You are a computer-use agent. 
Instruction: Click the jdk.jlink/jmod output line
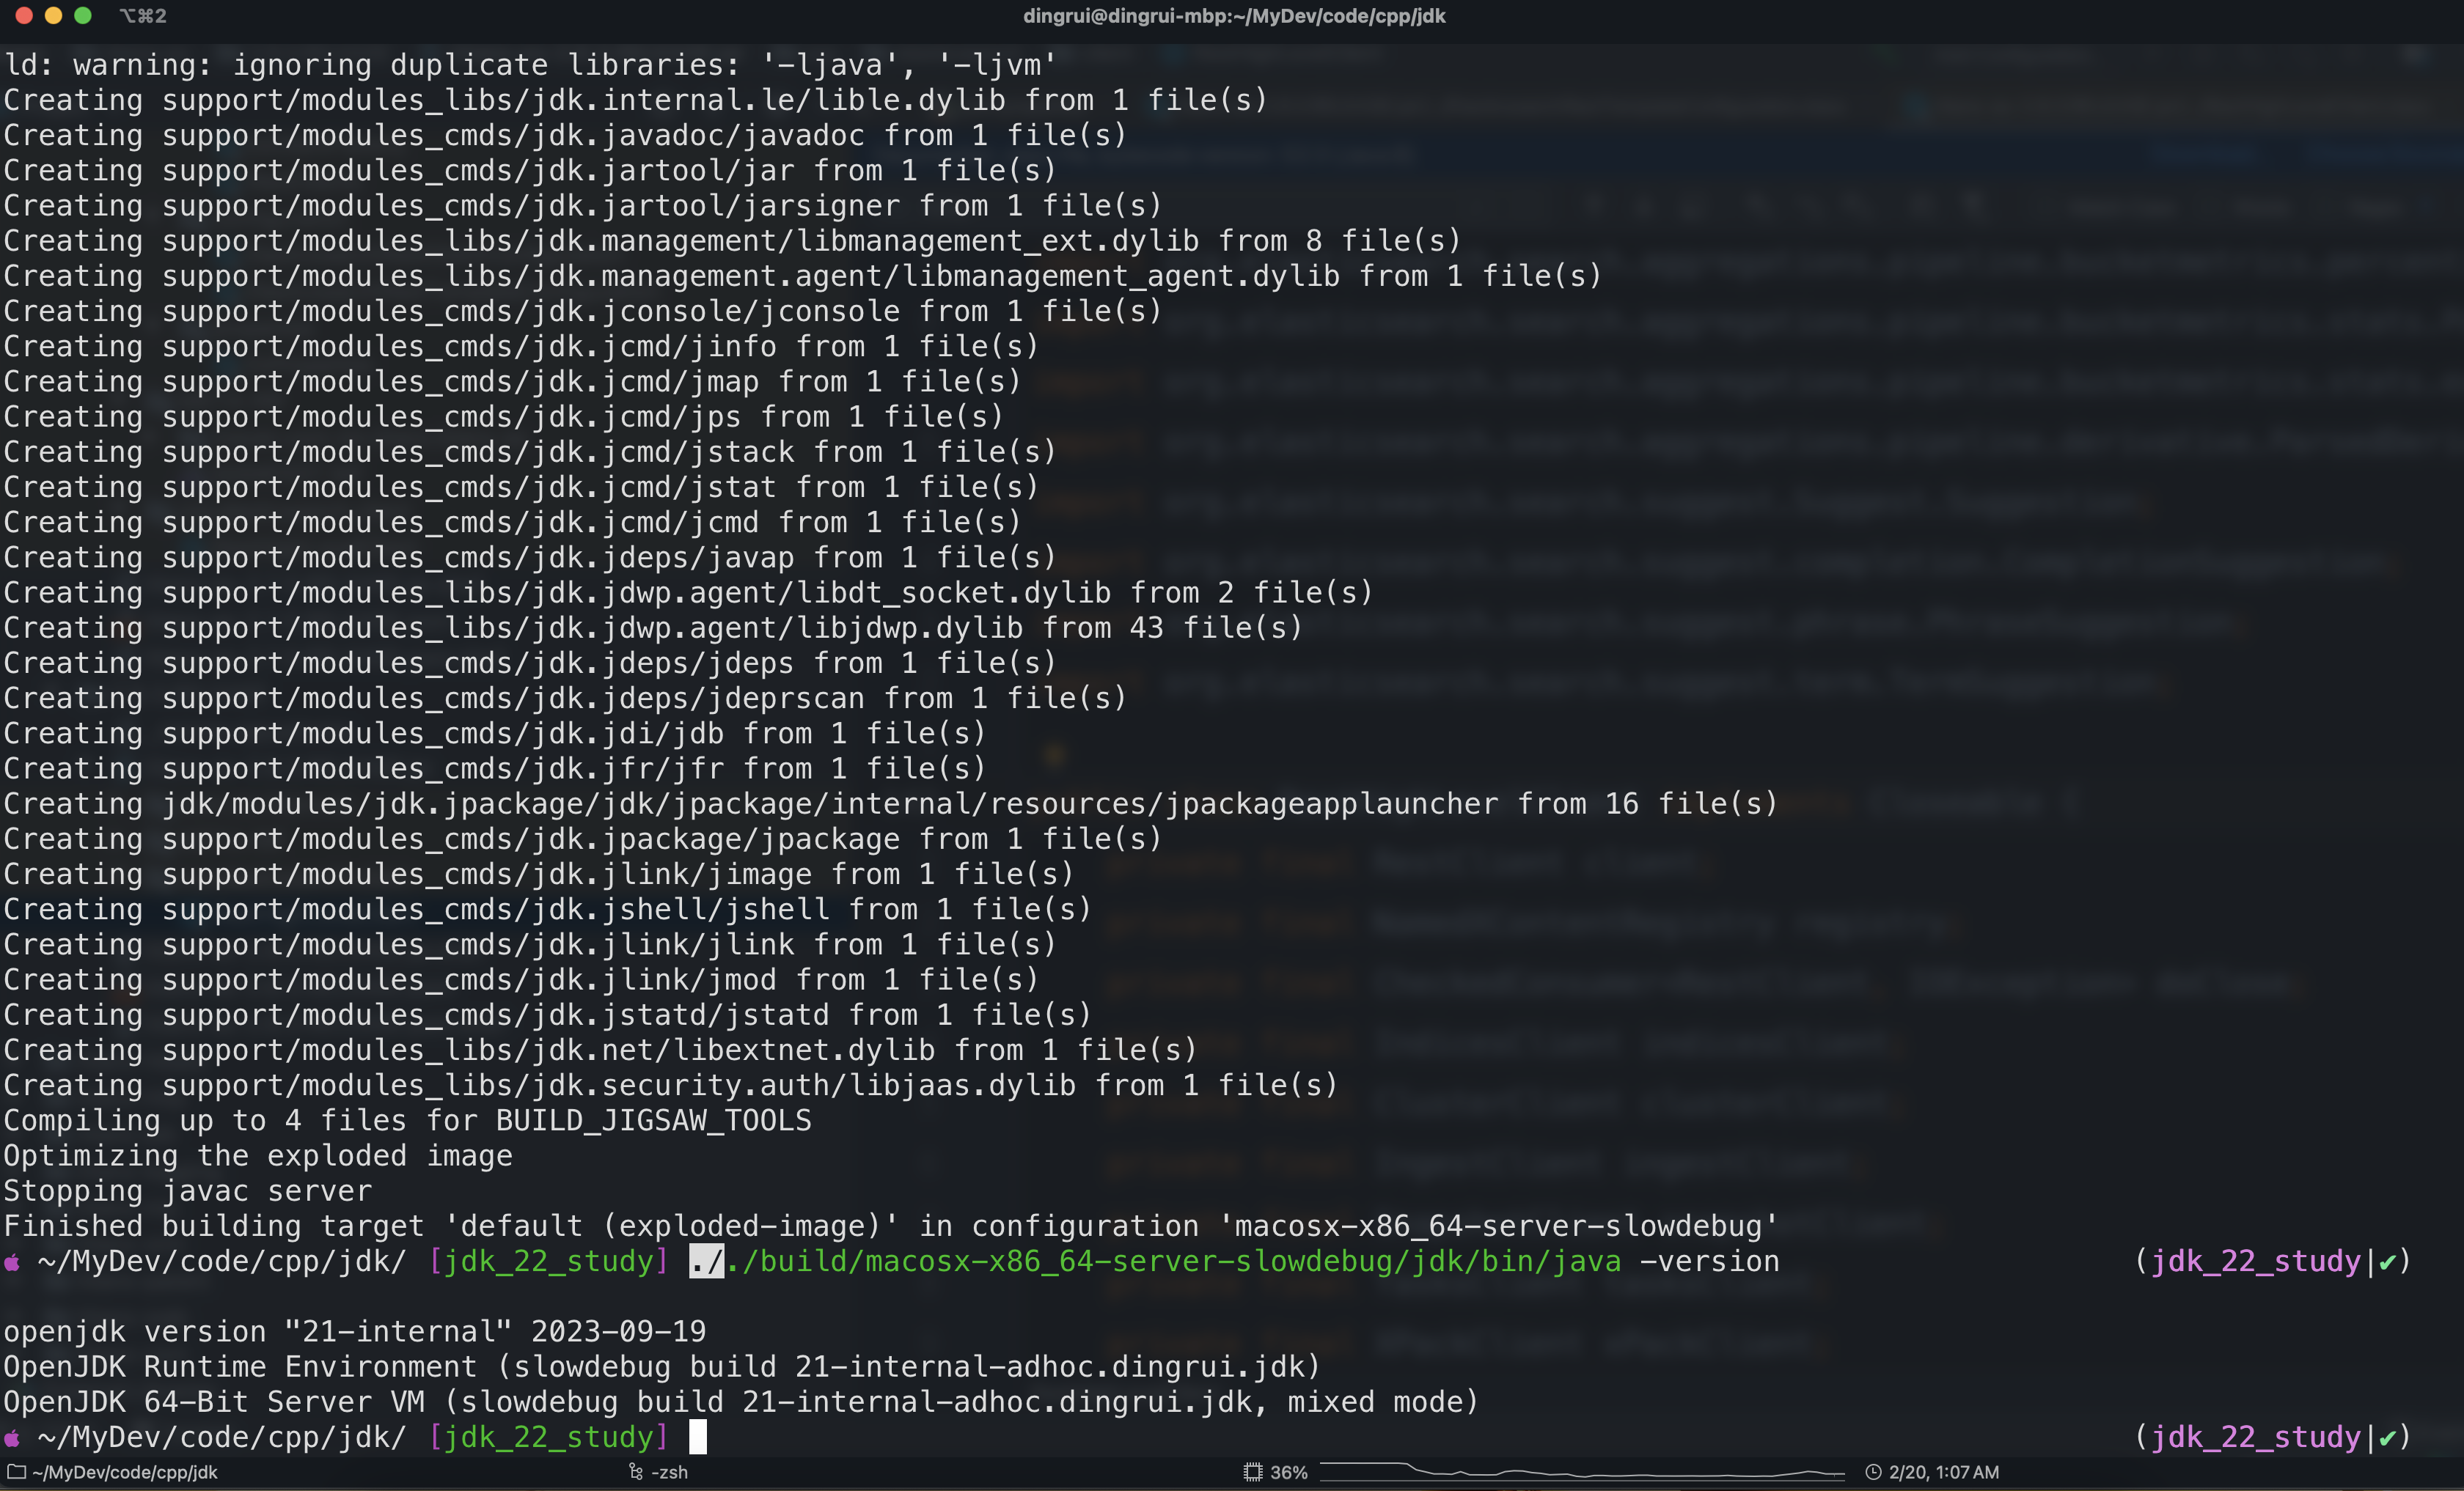tap(521, 979)
